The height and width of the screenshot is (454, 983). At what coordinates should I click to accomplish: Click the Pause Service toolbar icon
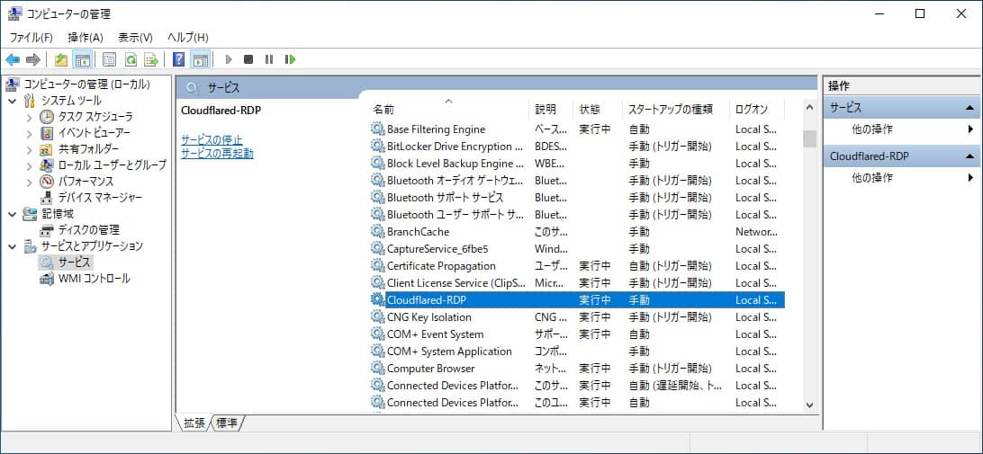(269, 59)
